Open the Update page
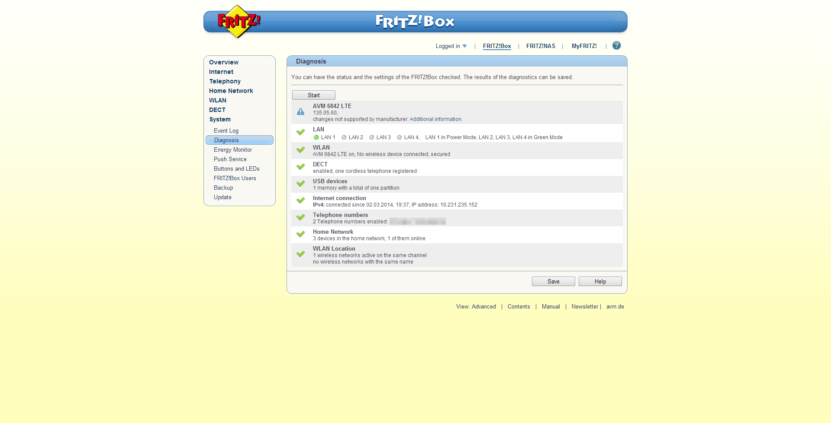The width and height of the screenshot is (831, 423). pos(222,197)
